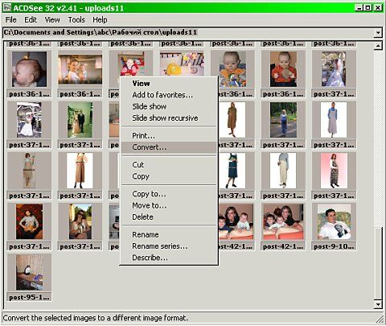
Task: Choose Rename in context menu
Action: 169,235
